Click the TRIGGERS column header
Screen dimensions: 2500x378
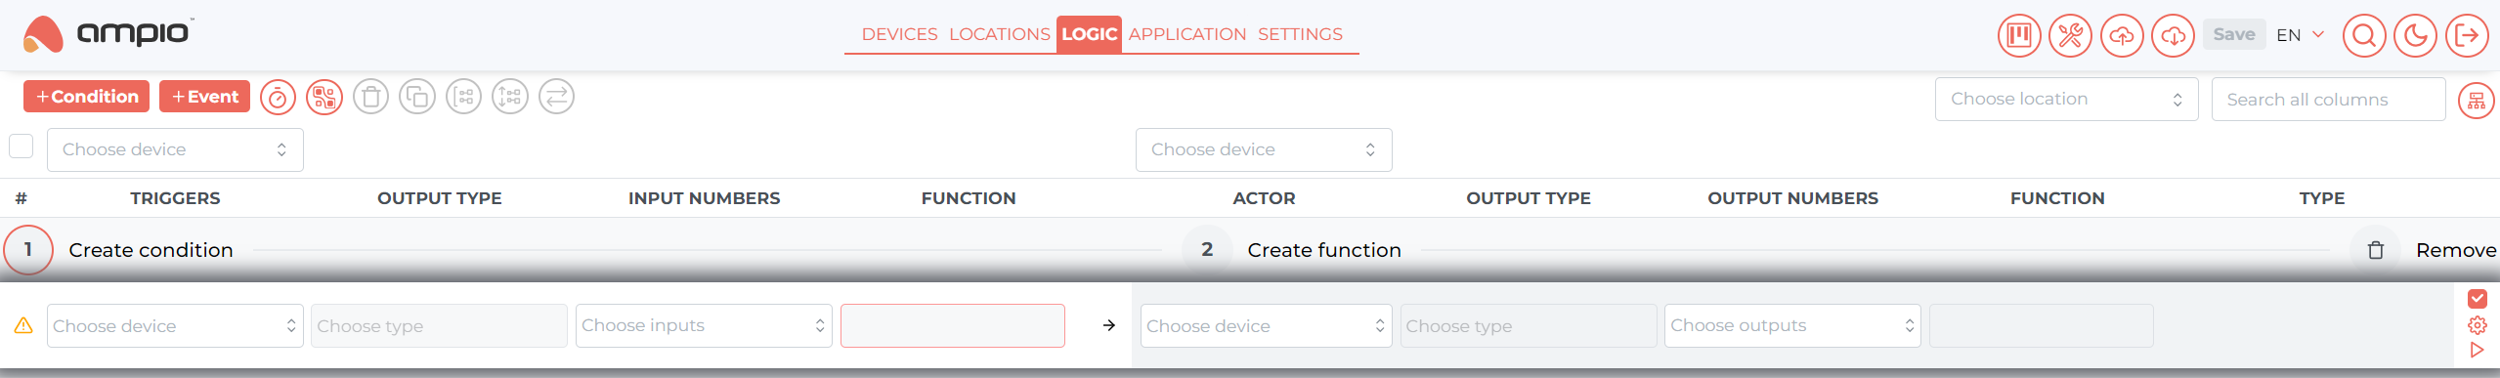(175, 198)
